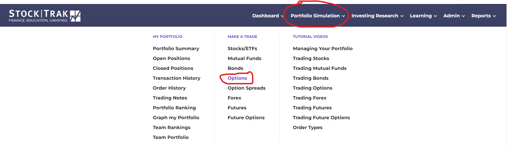Click the StockTrak logo

tap(45, 16)
